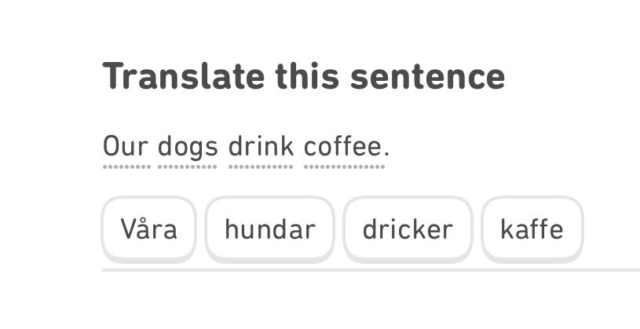Click the word 'sentence' in the heading

tap(428, 78)
